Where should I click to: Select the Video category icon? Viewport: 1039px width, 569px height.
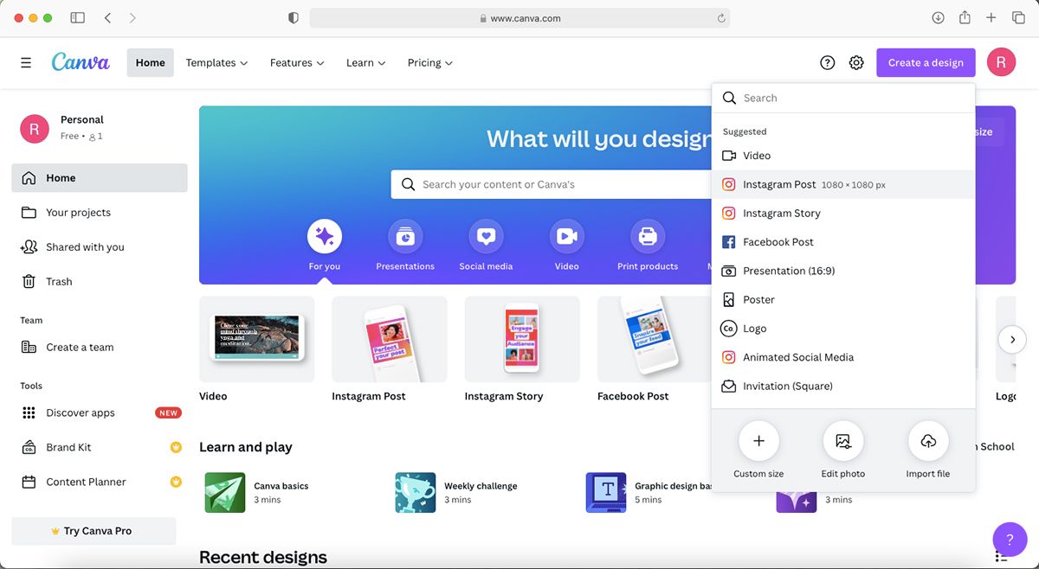[x=567, y=236]
